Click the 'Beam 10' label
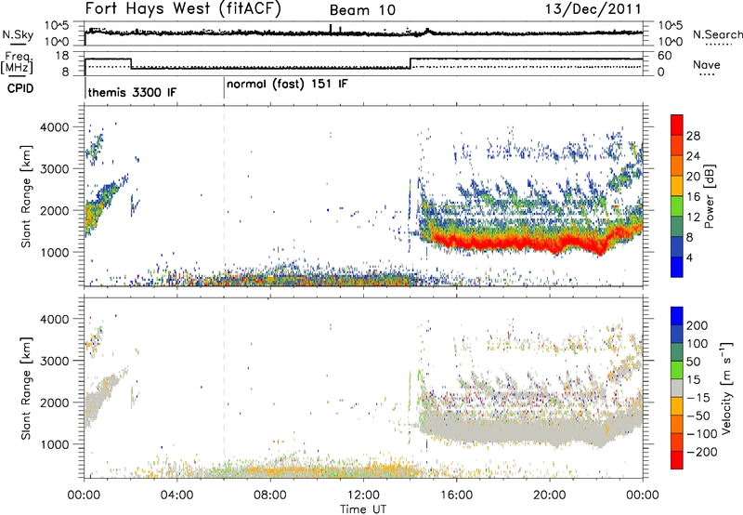Screen dimensions: 743x515 (x=362, y=10)
